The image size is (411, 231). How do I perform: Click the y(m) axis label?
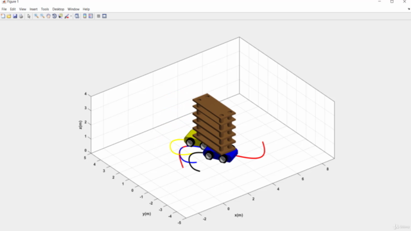(x=147, y=214)
